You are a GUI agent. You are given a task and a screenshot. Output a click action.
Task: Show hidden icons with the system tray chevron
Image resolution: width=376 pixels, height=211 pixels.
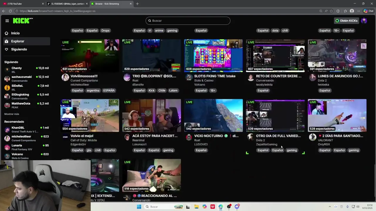(330, 207)
